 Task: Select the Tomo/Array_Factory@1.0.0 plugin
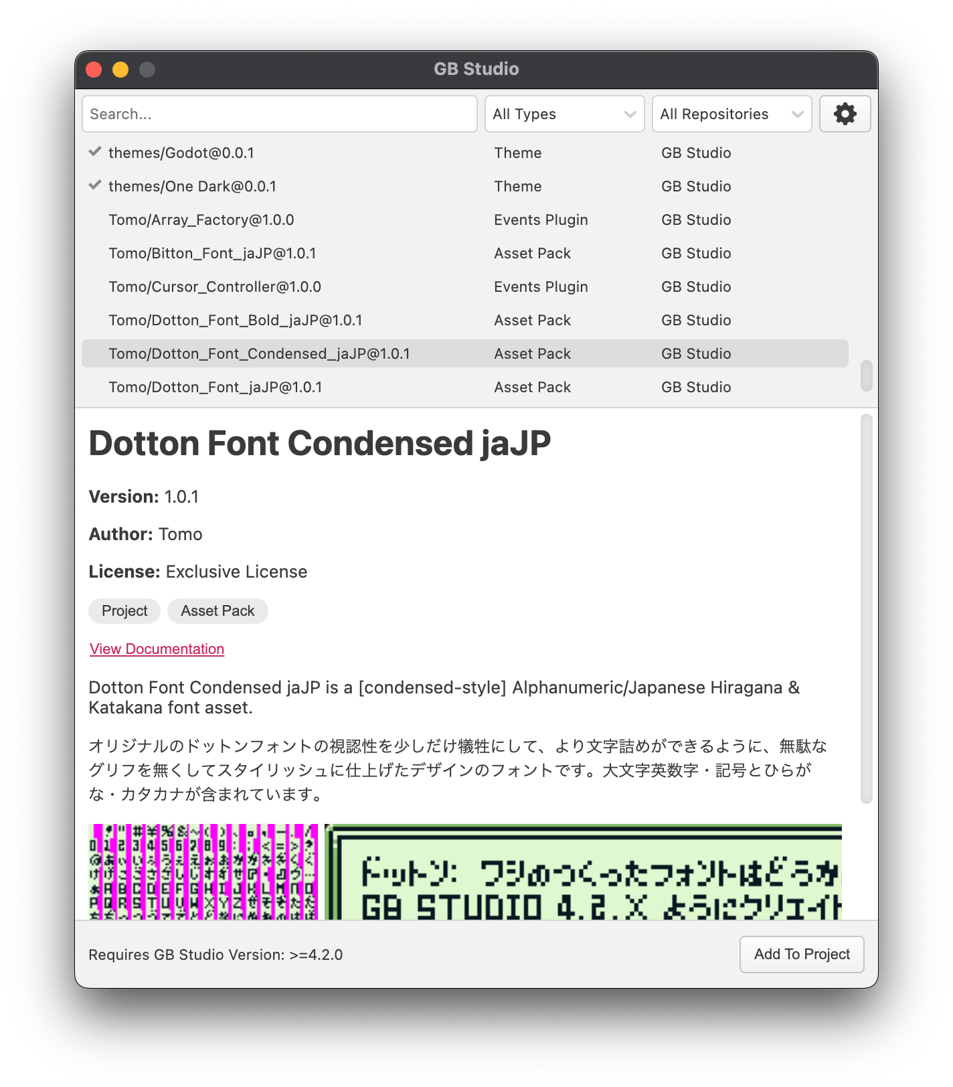(465, 220)
